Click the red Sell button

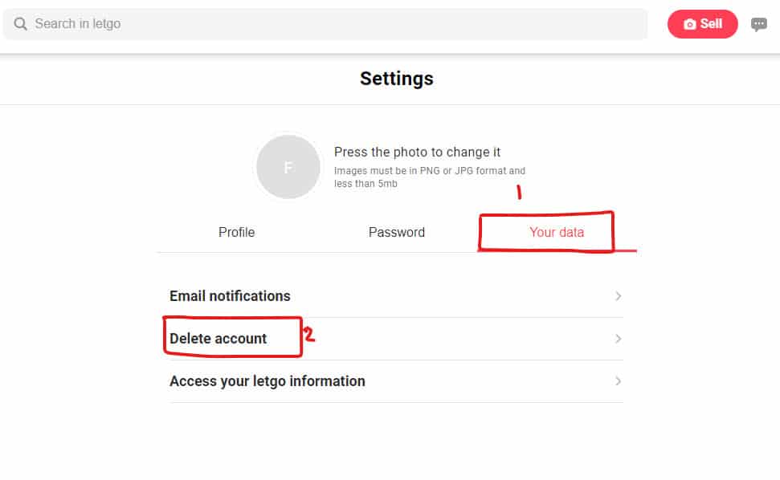[x=702, y=24]
